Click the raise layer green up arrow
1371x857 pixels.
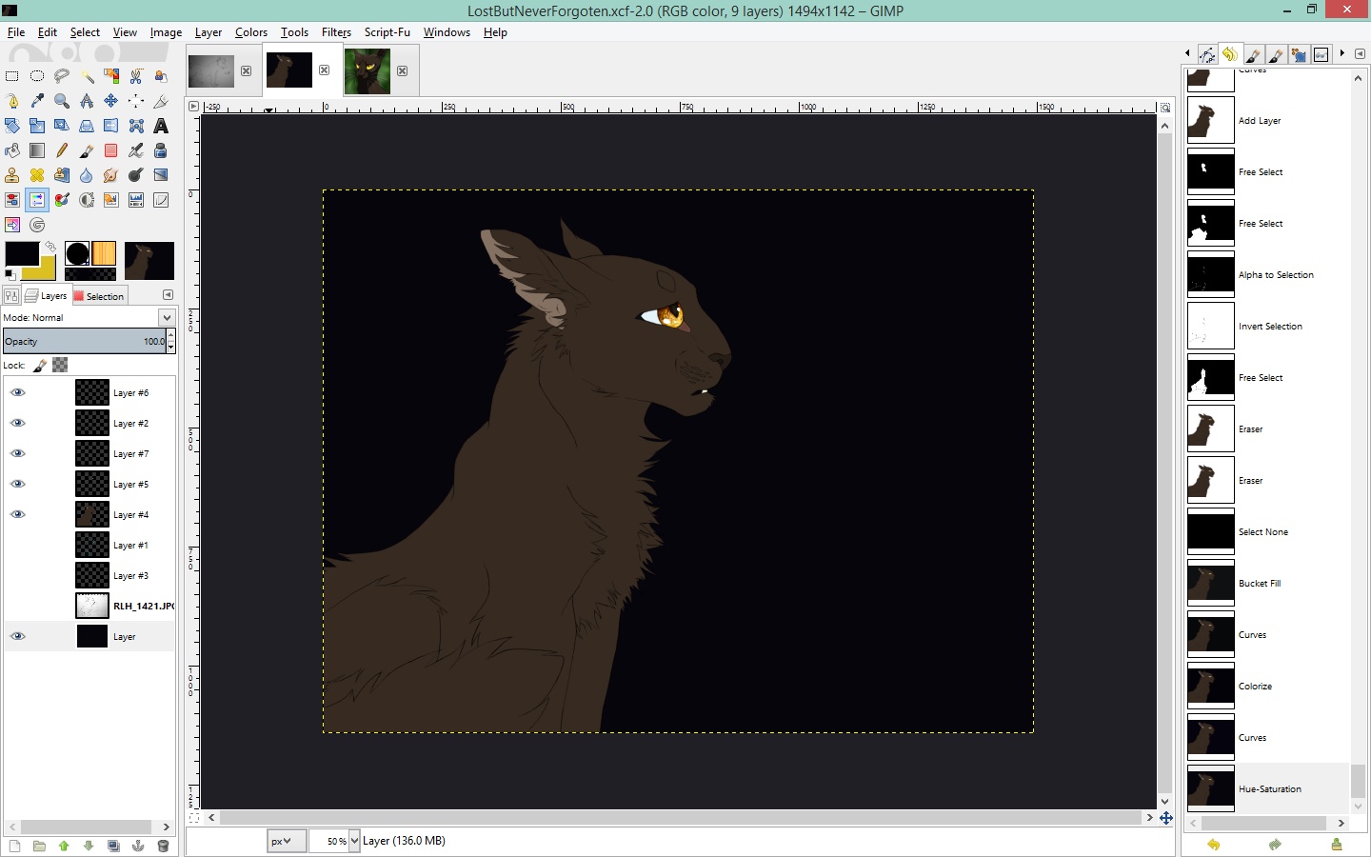64,846
